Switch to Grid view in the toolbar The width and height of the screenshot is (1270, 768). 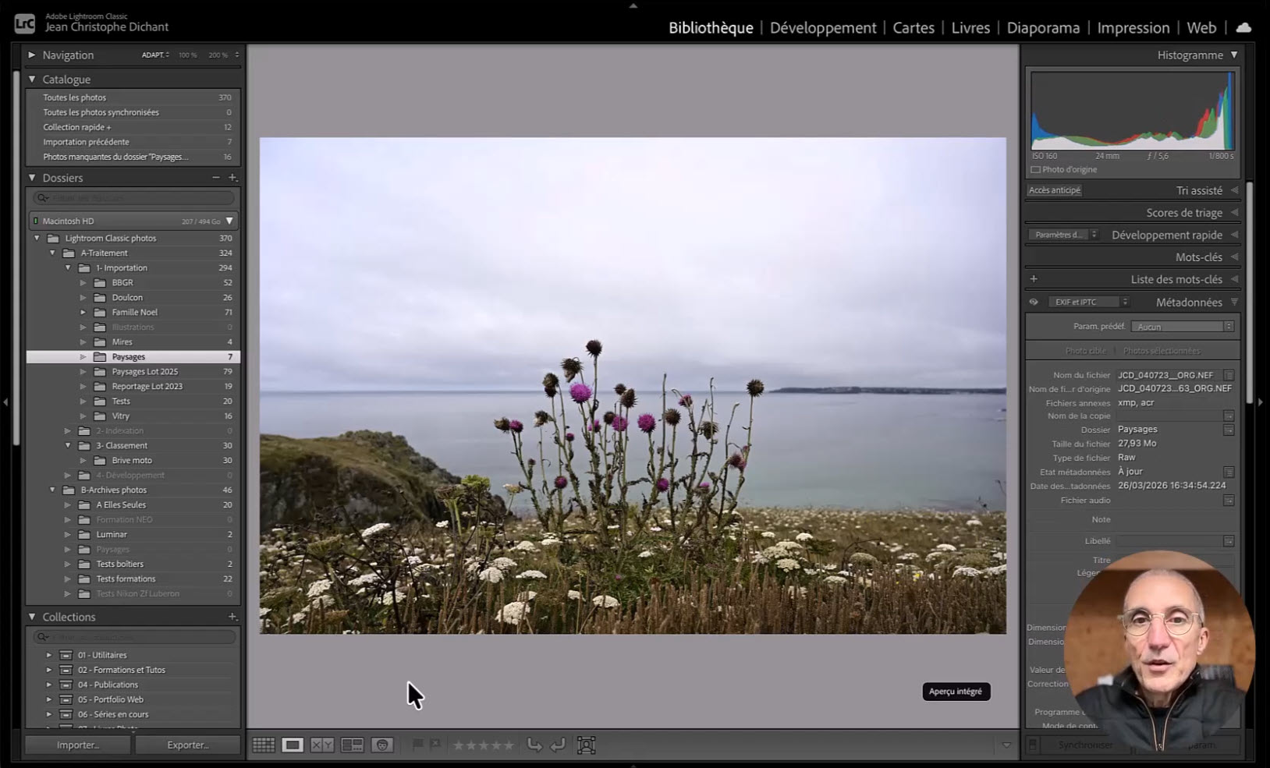pyautogui.click(x=264, y=745)
